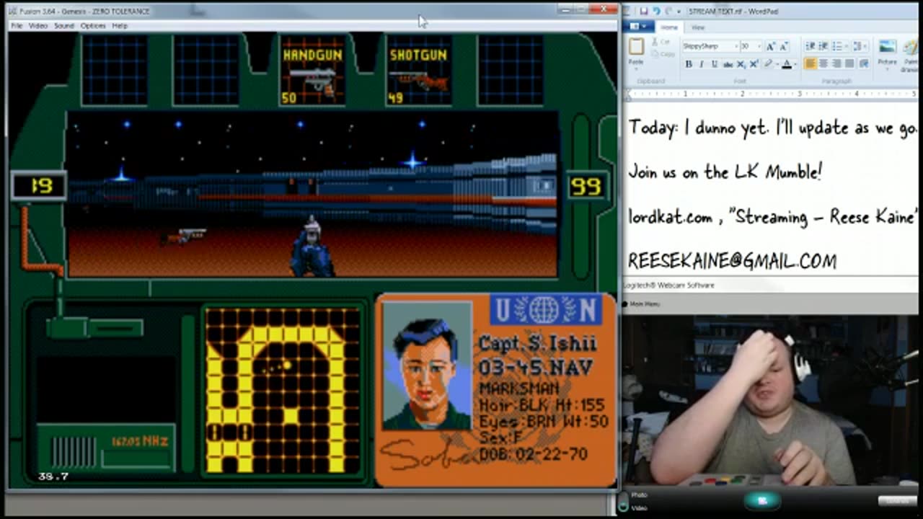Paste clipboard contents with the Paste icon

(x=636, y=47)
